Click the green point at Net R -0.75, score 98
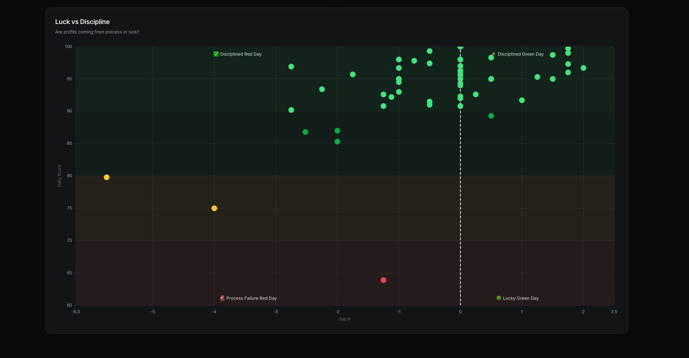 [414, 61]
